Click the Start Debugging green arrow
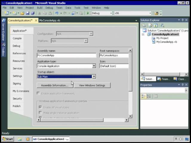This screenshot has width=191, height=143. pos(88,13)
